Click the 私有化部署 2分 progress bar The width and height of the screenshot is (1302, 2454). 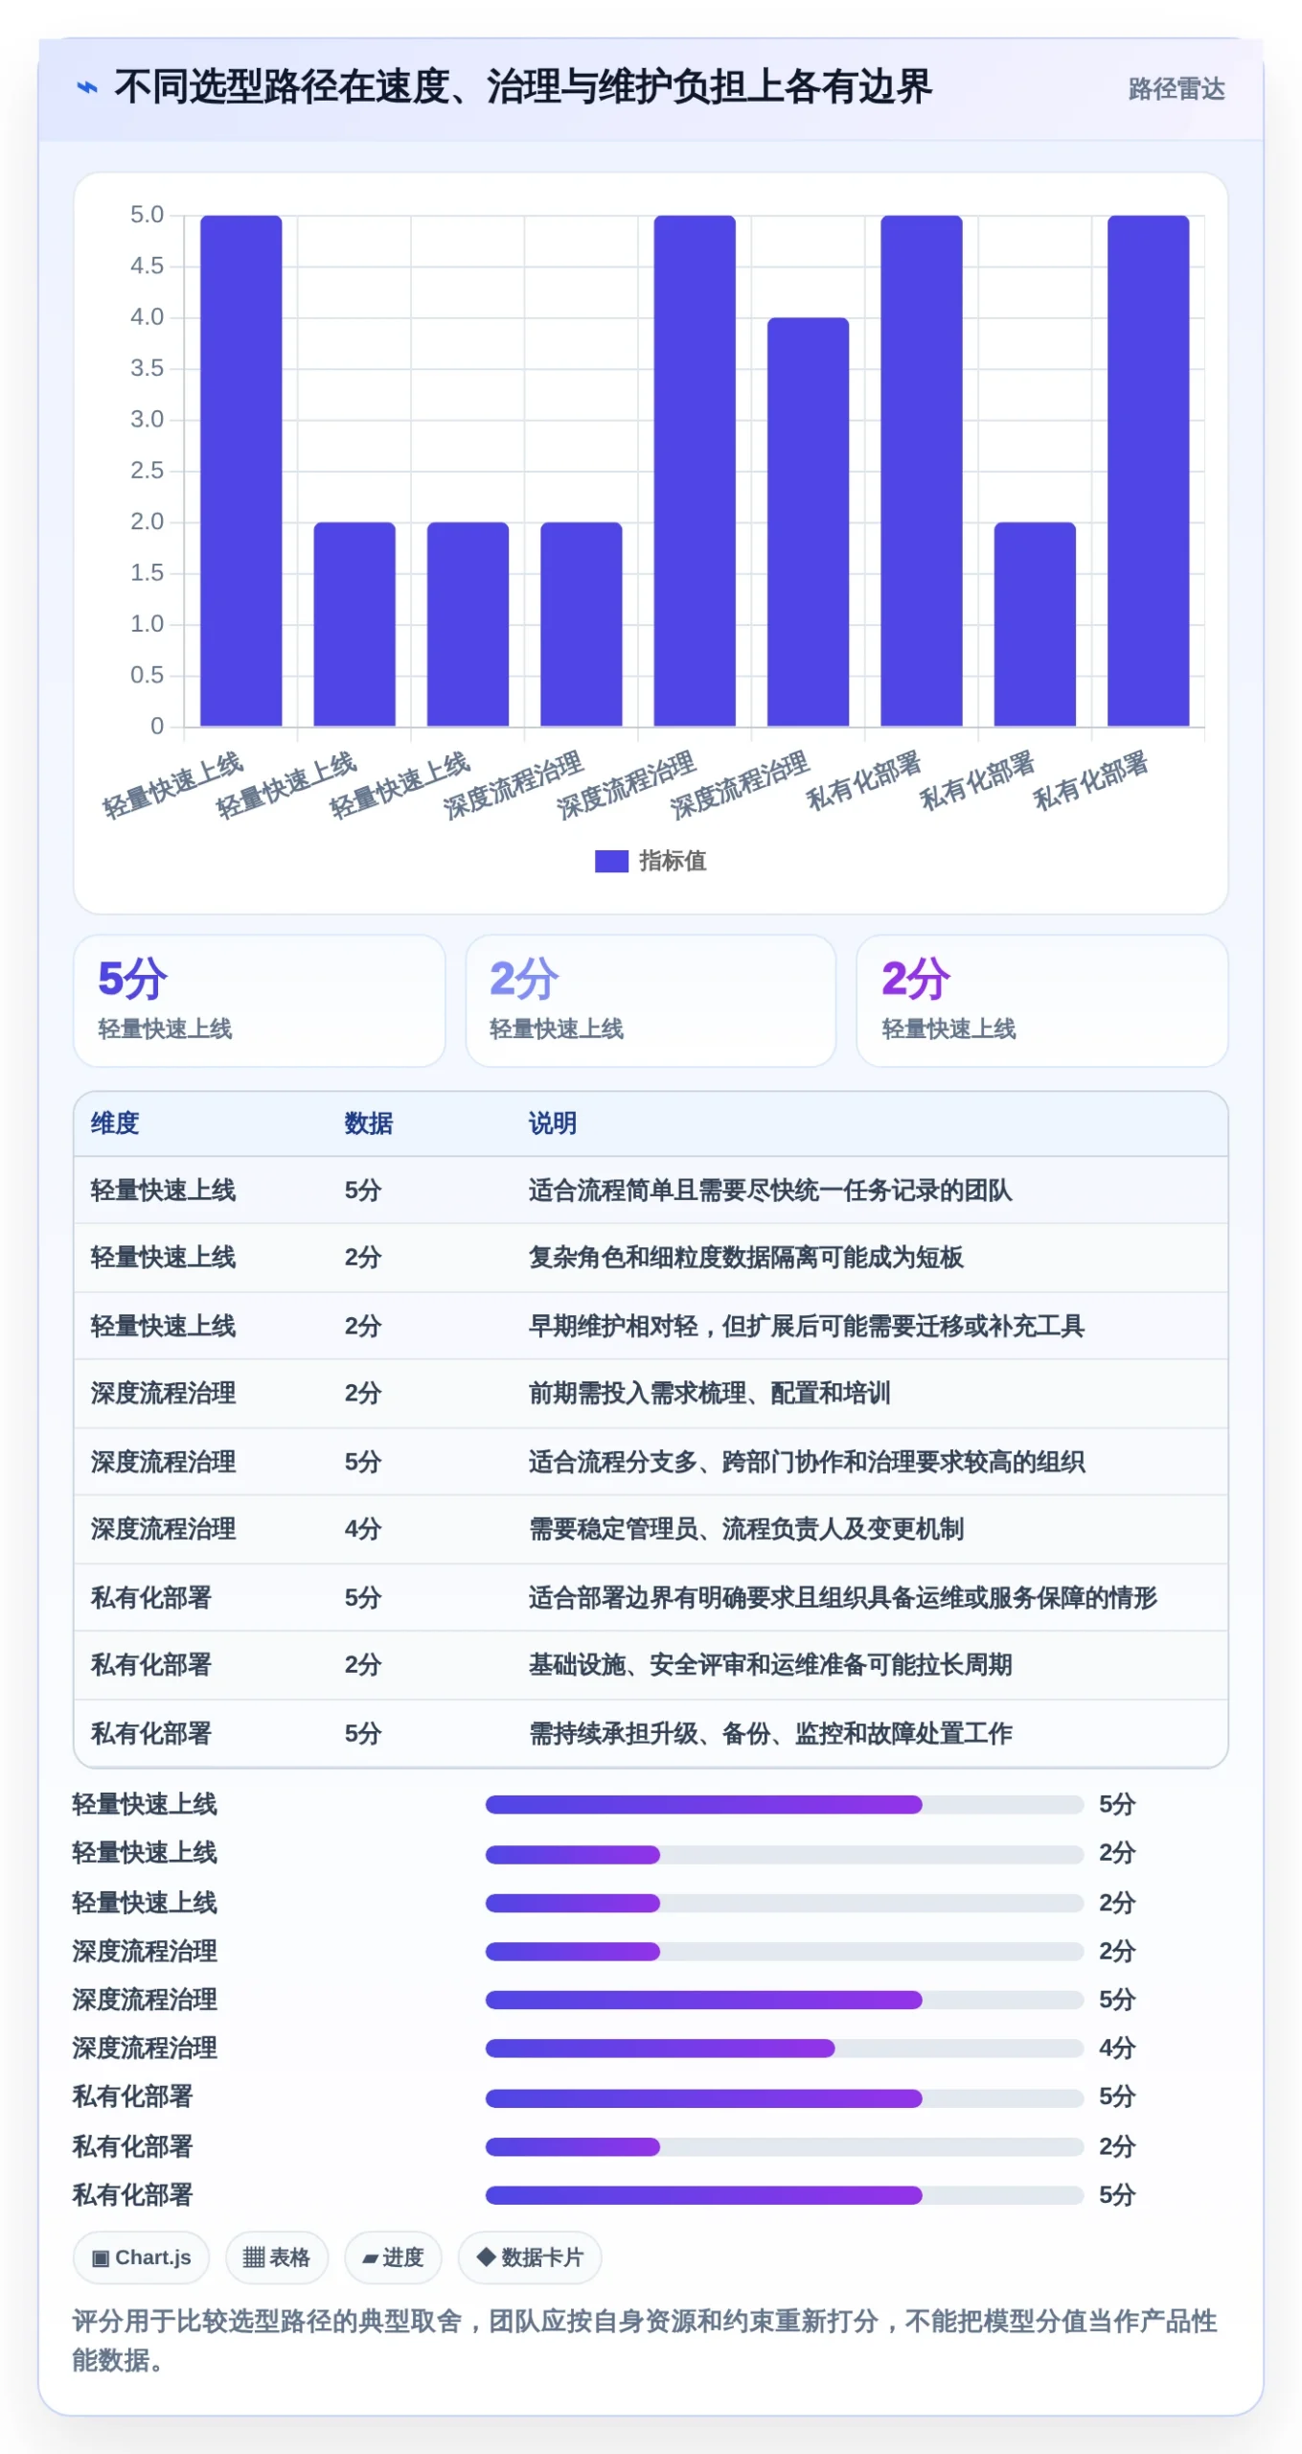(784, 2146)
